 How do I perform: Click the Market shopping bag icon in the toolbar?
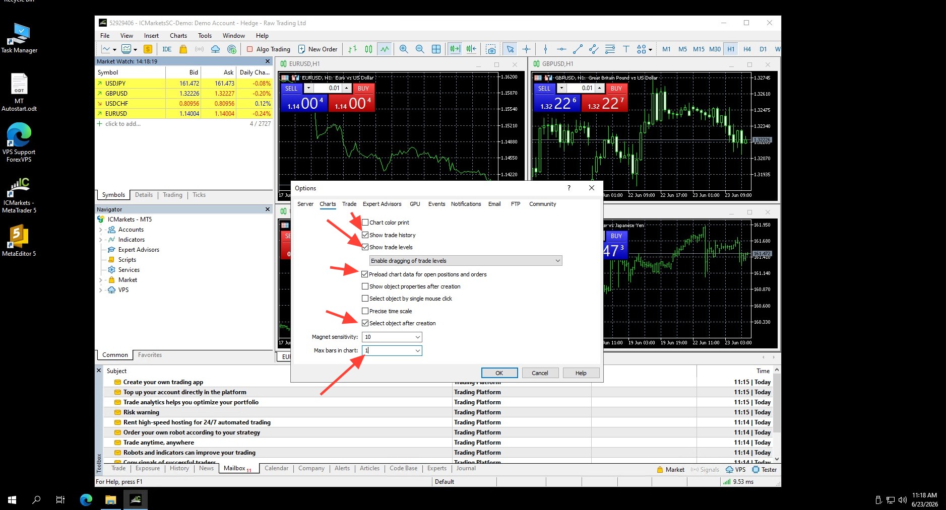(x=183, y=49)
